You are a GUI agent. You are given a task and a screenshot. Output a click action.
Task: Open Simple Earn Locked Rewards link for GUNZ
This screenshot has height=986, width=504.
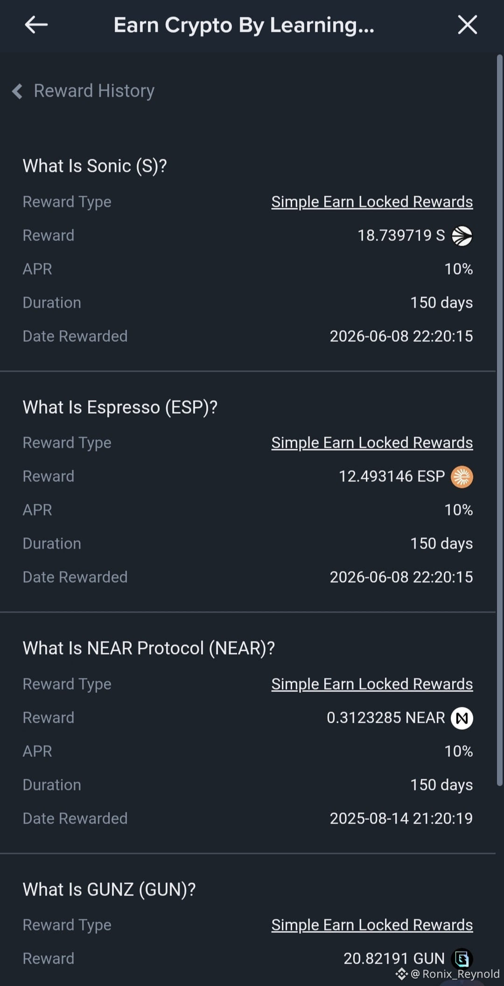point(372,925)
